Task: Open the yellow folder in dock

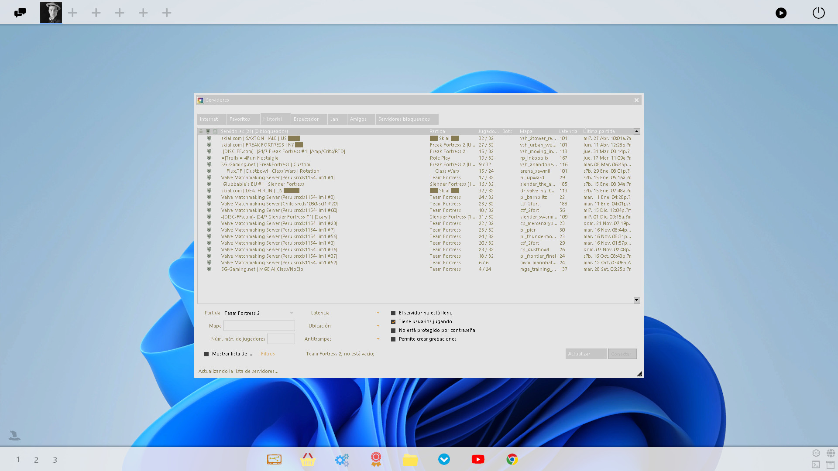Action: (x=410, y=459)
